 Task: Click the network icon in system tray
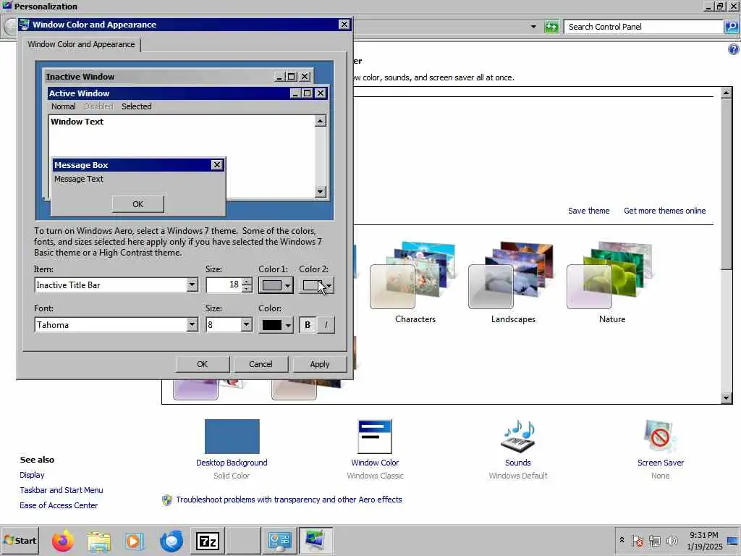click(x=655, y=540)
